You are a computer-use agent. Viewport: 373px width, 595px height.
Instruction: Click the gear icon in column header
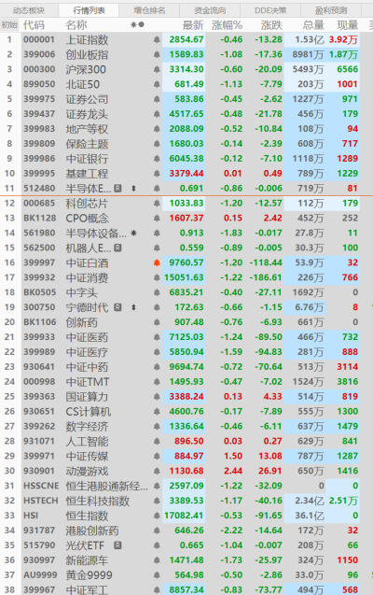[133, 25]
